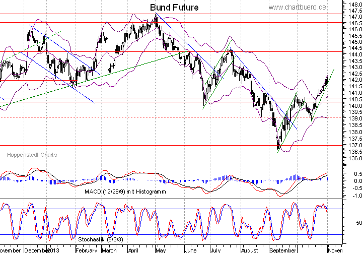This screenshot has height=253, width=364.
Task: Click the "2013" year label on time axis
Action: pos(53,250)
